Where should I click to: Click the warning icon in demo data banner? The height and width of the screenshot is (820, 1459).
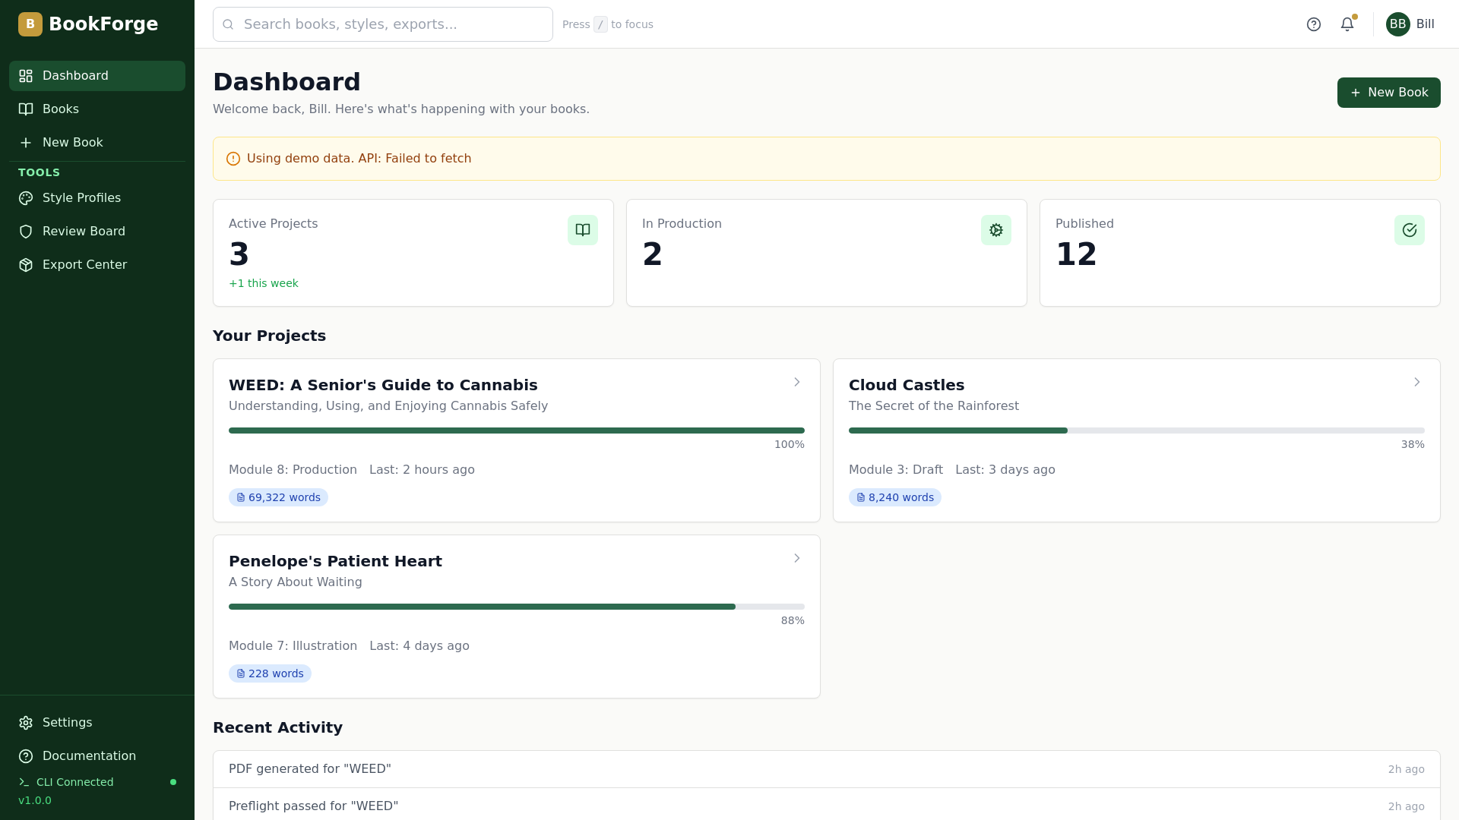pyautogui.click(x=233, y=159)
